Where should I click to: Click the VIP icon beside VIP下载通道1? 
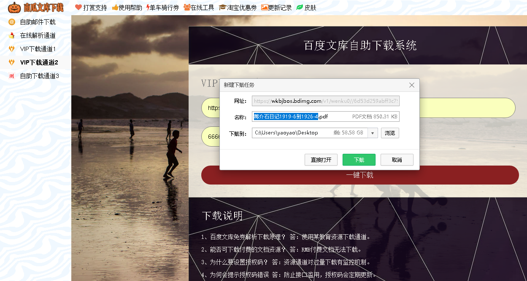12,49
